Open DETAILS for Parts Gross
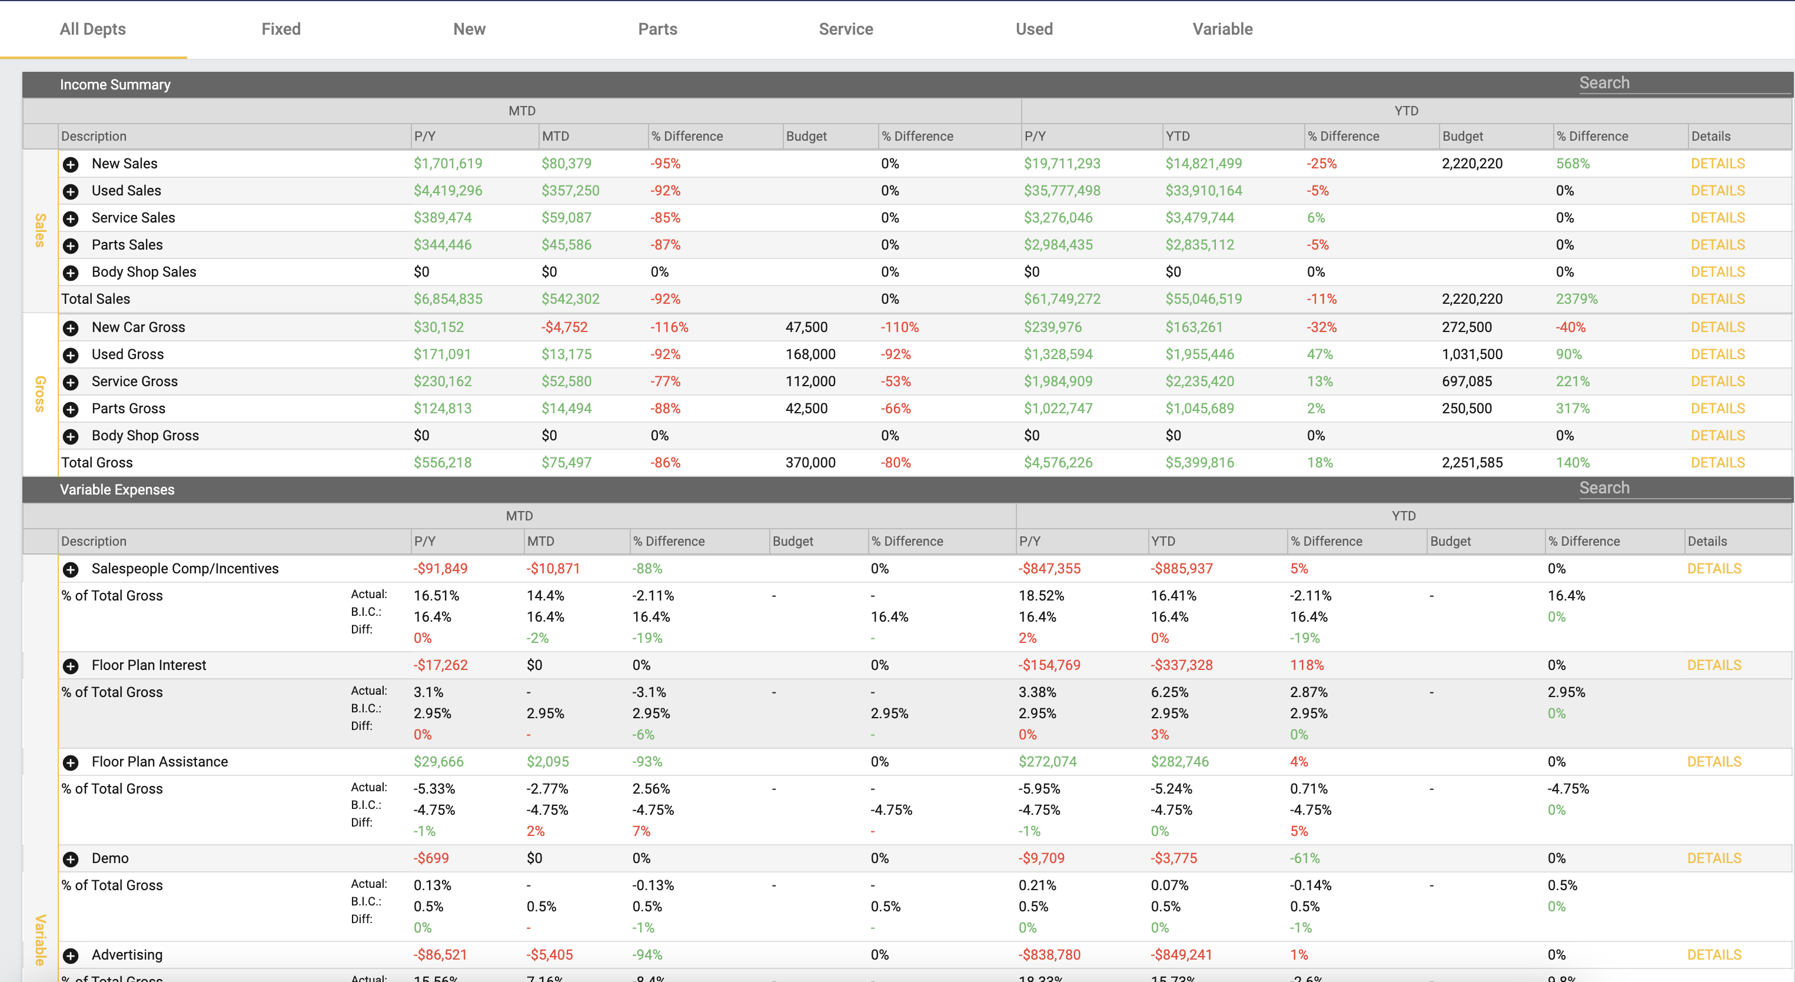The height and width of the screenshot is (982, 1795). pyautogui.click(x=1718, y=409)
